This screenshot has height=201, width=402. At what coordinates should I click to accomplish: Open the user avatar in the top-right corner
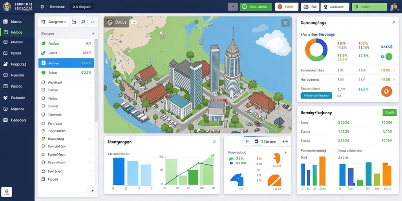point(395,7)
